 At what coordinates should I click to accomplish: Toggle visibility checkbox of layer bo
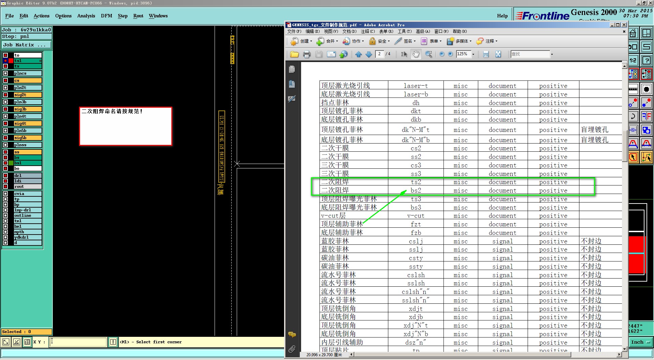5,168
